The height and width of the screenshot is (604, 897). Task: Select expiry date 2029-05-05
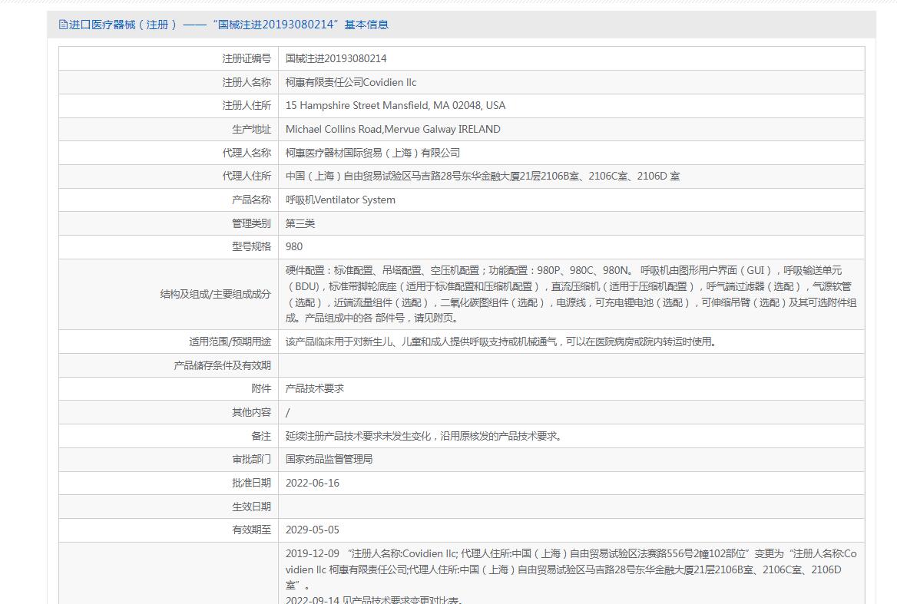tap(313, 530)
